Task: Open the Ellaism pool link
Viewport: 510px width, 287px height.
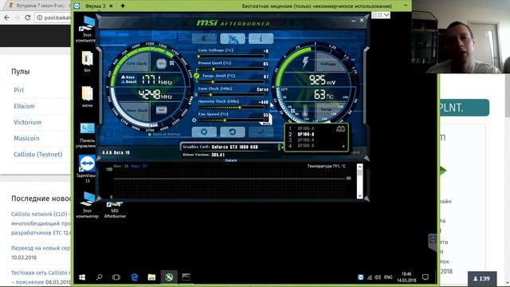Action: coord(24,106)
